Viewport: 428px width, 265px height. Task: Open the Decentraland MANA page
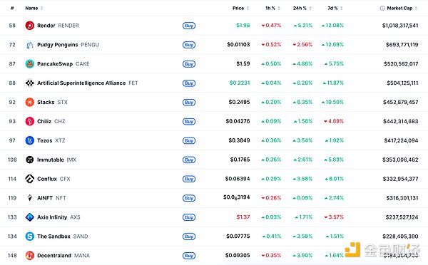(63, 256)
